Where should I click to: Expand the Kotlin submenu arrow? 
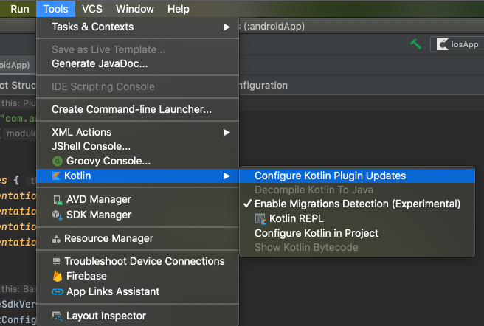point(227,176)
